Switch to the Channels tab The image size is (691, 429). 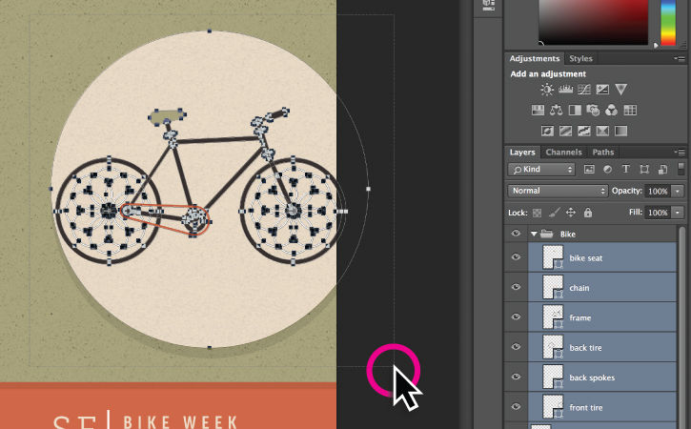(x=563, y=153)
